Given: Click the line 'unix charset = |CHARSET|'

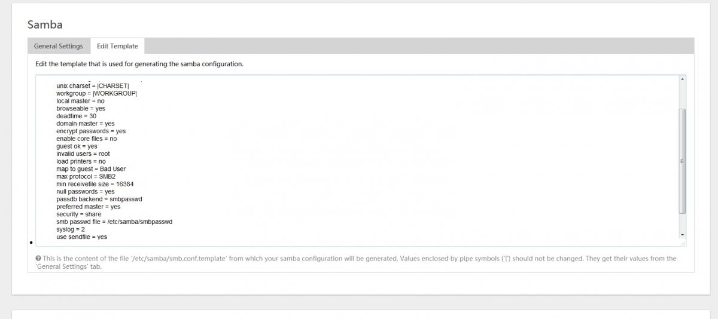Looking at the screenshot, I should 92,86.
